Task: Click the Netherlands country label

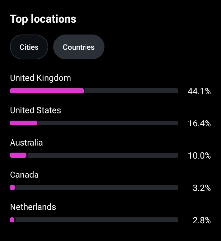Action: click(33, 207)
